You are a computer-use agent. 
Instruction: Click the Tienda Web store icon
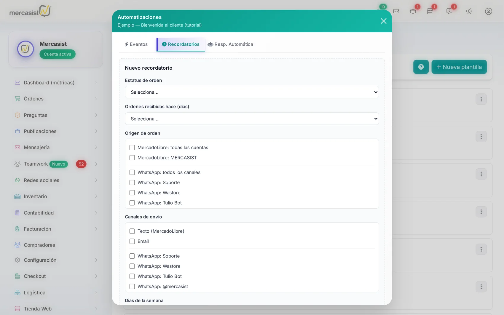[x=17, y=309]
